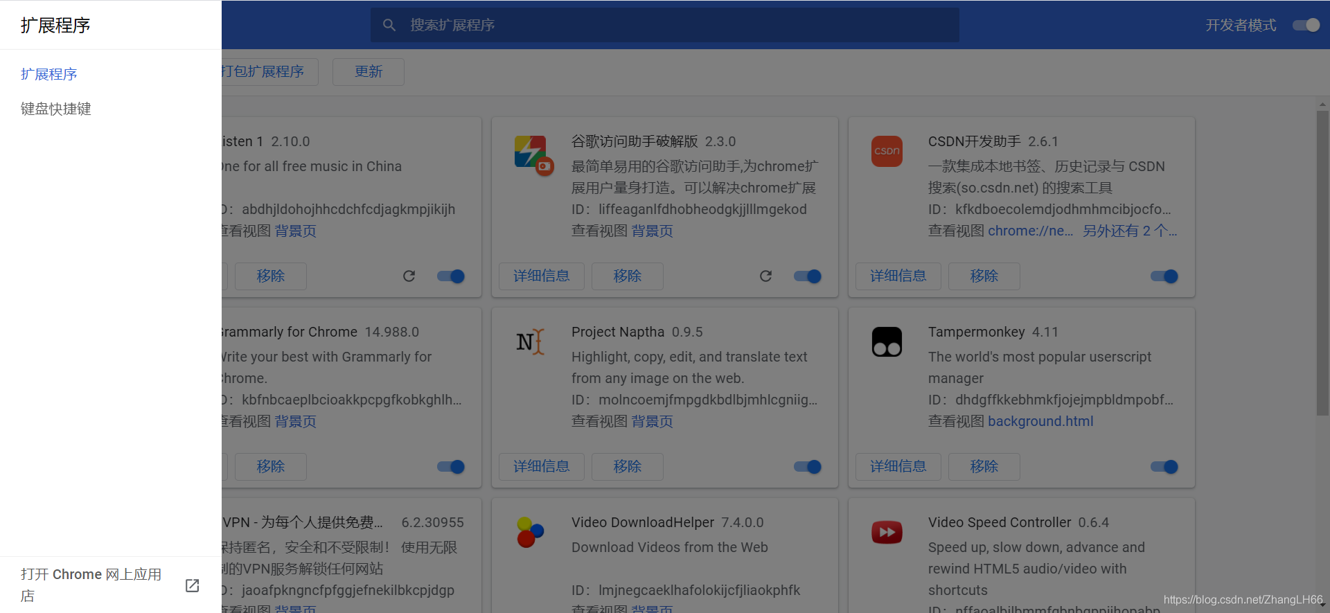1330x613 pixels.
Task: Disable the CSDN开发助手 toggle
Action: (x=1164, y=276)
